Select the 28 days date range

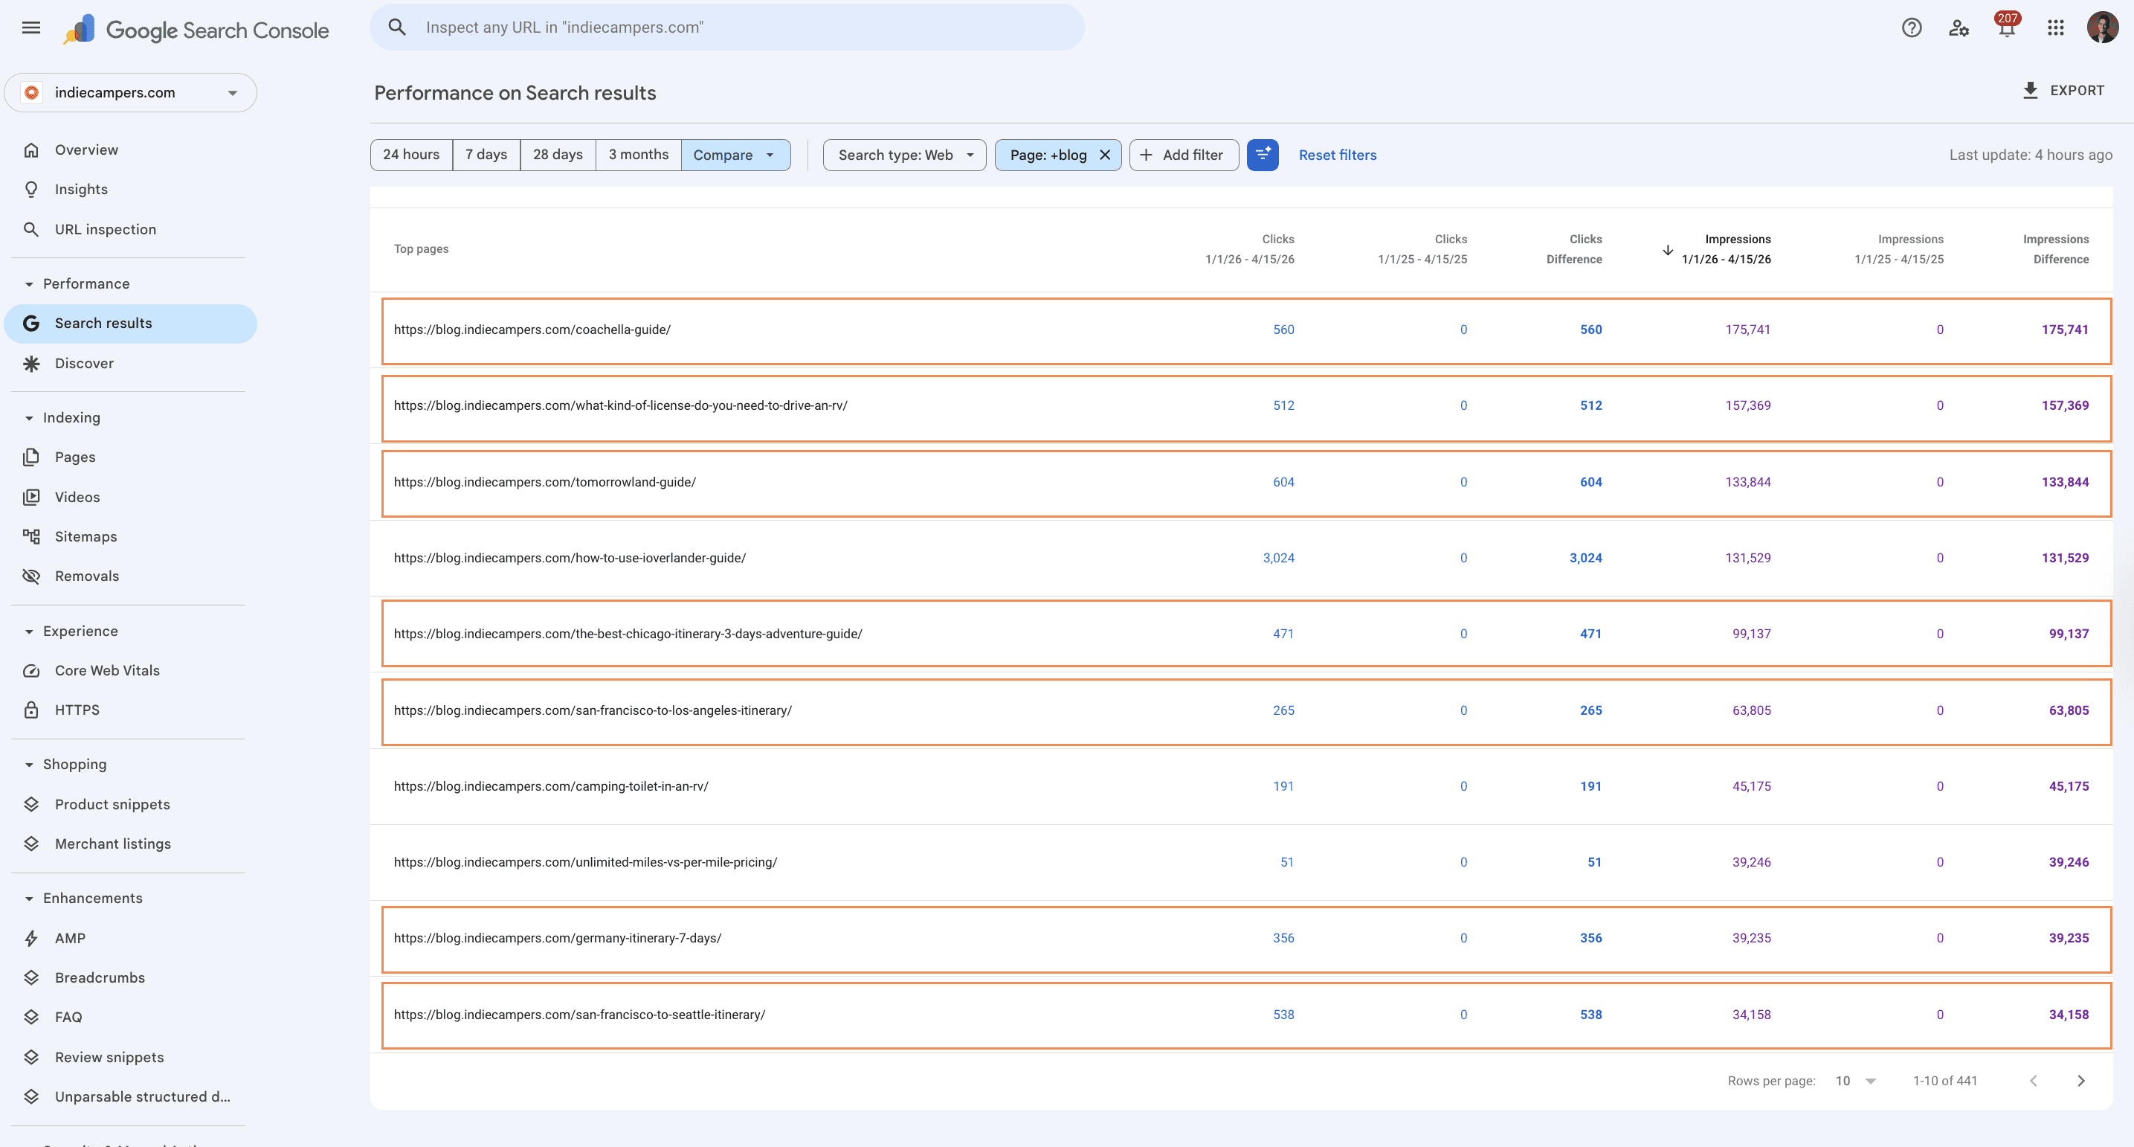(x=558, y=155)
